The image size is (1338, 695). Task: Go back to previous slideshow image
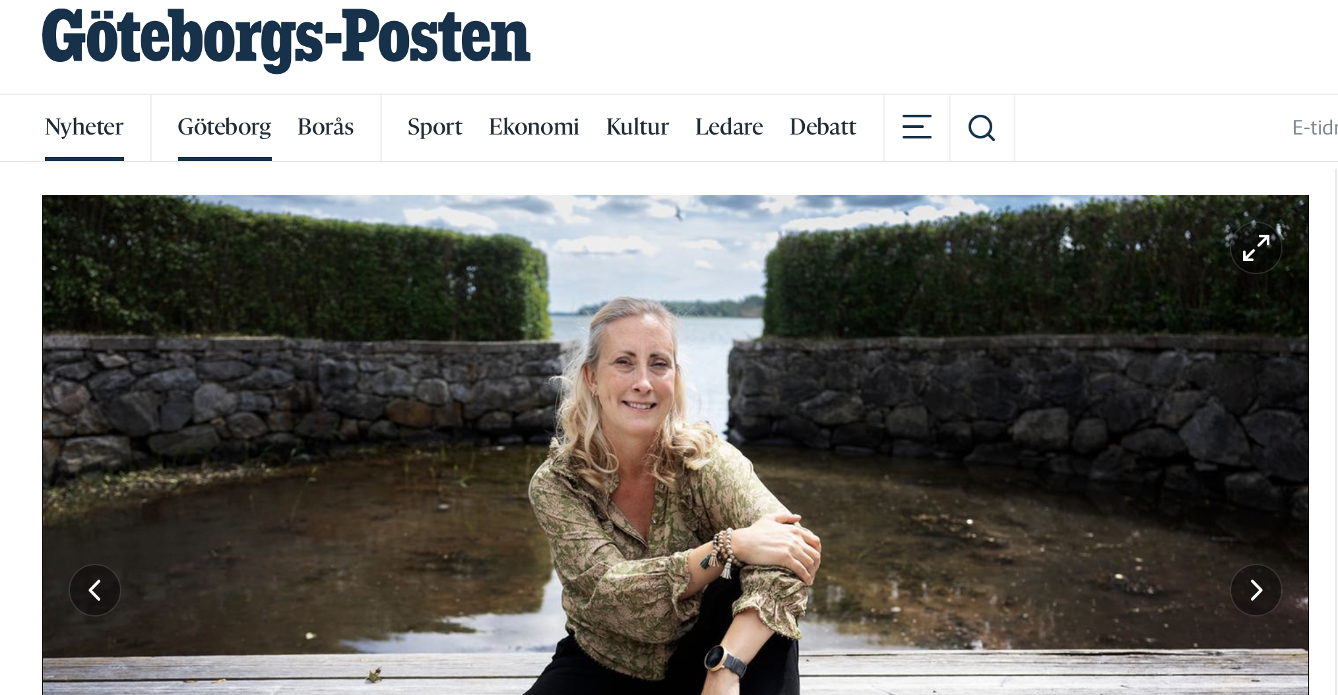pos(95,590)
